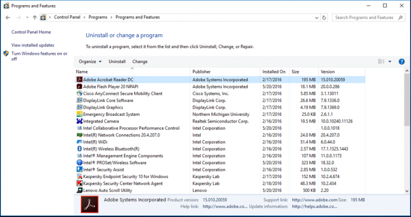Click the Change toolbar button

click(140, 62)
